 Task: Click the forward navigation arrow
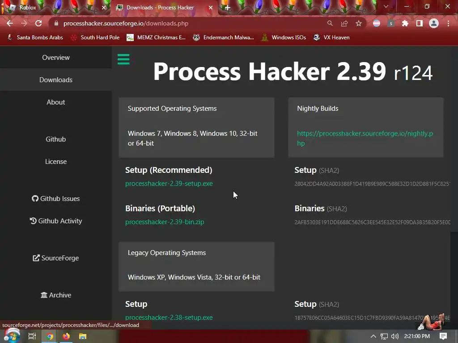point(24,23)
